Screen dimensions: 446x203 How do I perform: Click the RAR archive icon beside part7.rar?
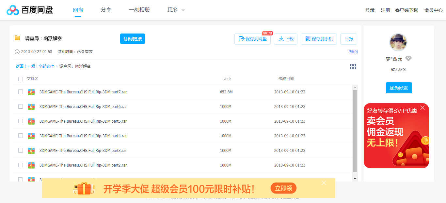point(31,92)
